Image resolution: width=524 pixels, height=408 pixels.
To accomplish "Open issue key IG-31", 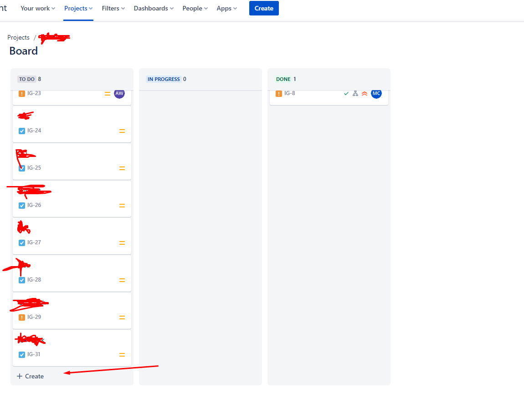I will coord(34,355).
